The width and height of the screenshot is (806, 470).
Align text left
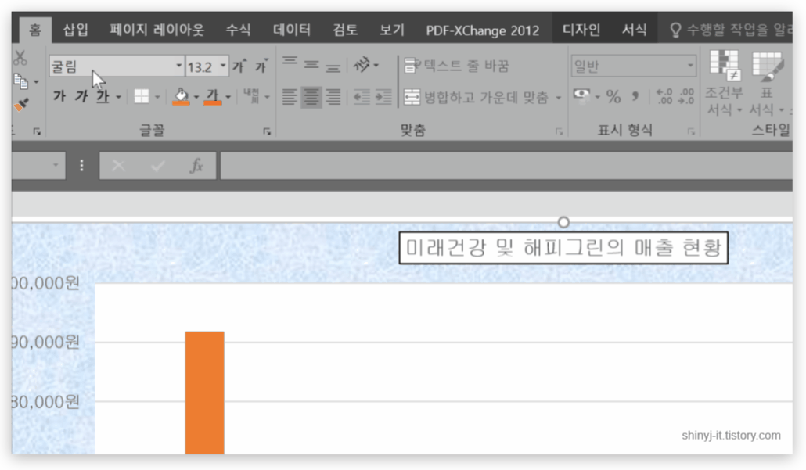click(290, 96)
